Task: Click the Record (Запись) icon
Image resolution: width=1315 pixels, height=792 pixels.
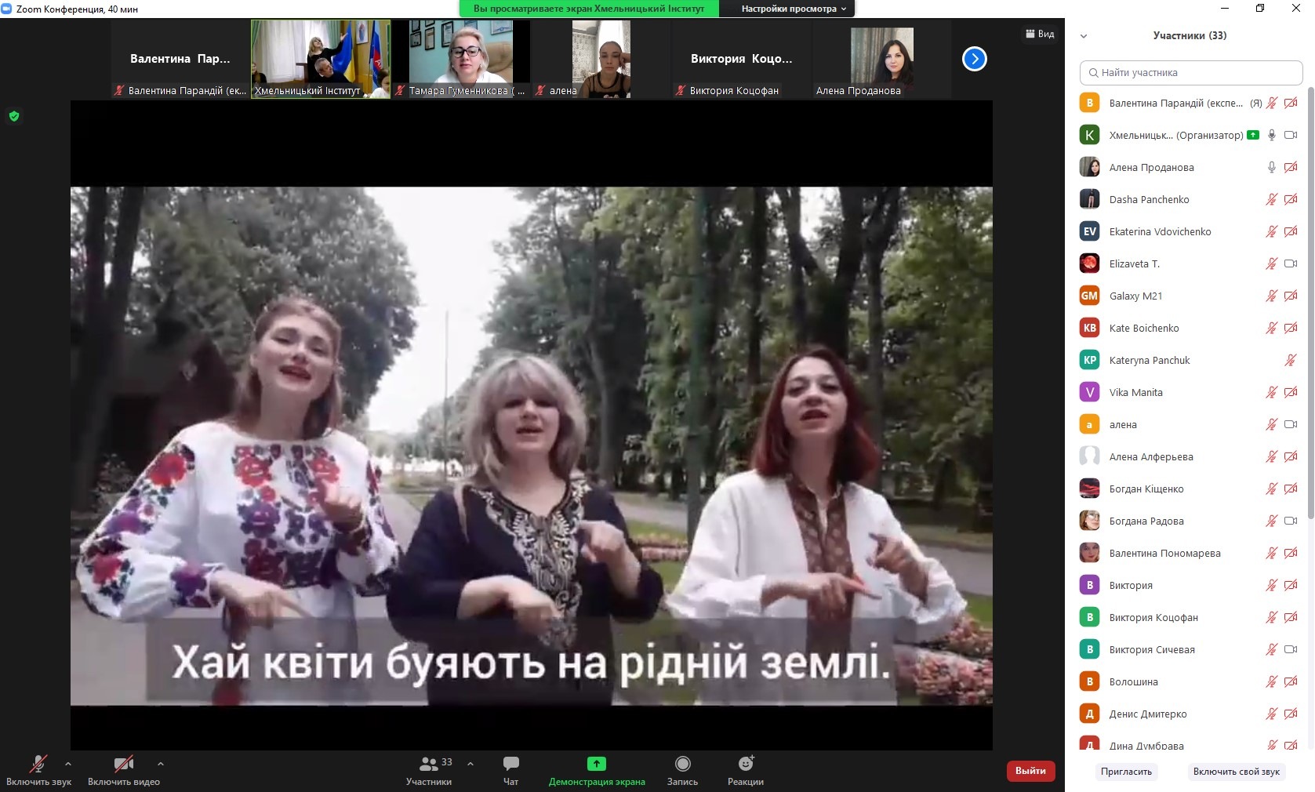Action: (x=682, y=764)
